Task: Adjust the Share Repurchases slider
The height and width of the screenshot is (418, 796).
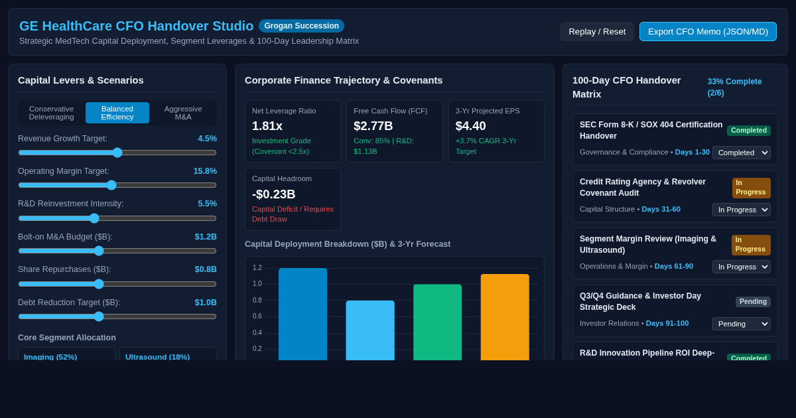Action: click(x=117, y=284)
